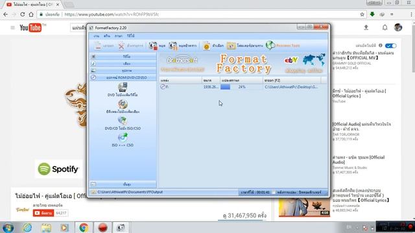Toggle the YouTube autoplay switch
The height and width of the screenshot is (233, 415).
click(390, 46)
